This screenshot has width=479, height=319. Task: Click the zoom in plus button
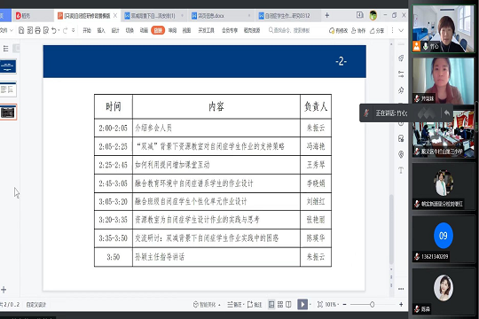point(401,304)
